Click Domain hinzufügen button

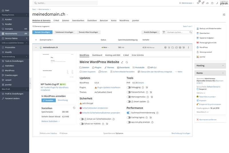pyautogui.click(x=42, y=32)
